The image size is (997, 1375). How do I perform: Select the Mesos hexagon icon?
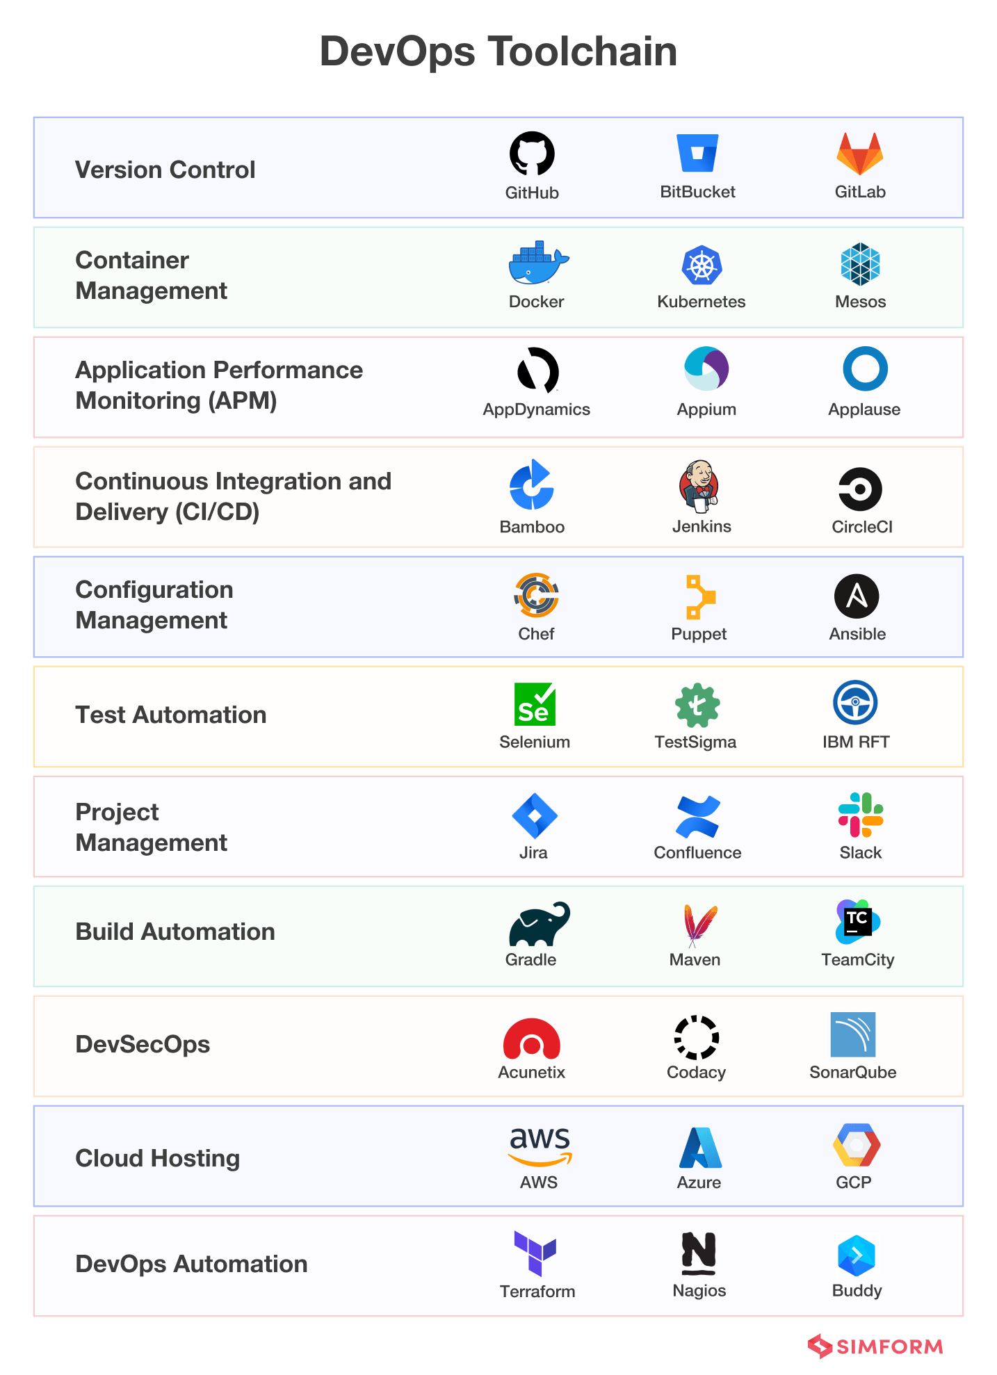pyautogui.click(x=860, y=264)
